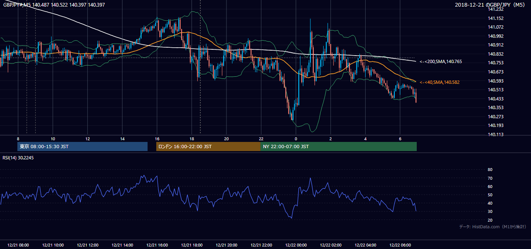Click price level 140.113 on the price axis

(496, 134)
